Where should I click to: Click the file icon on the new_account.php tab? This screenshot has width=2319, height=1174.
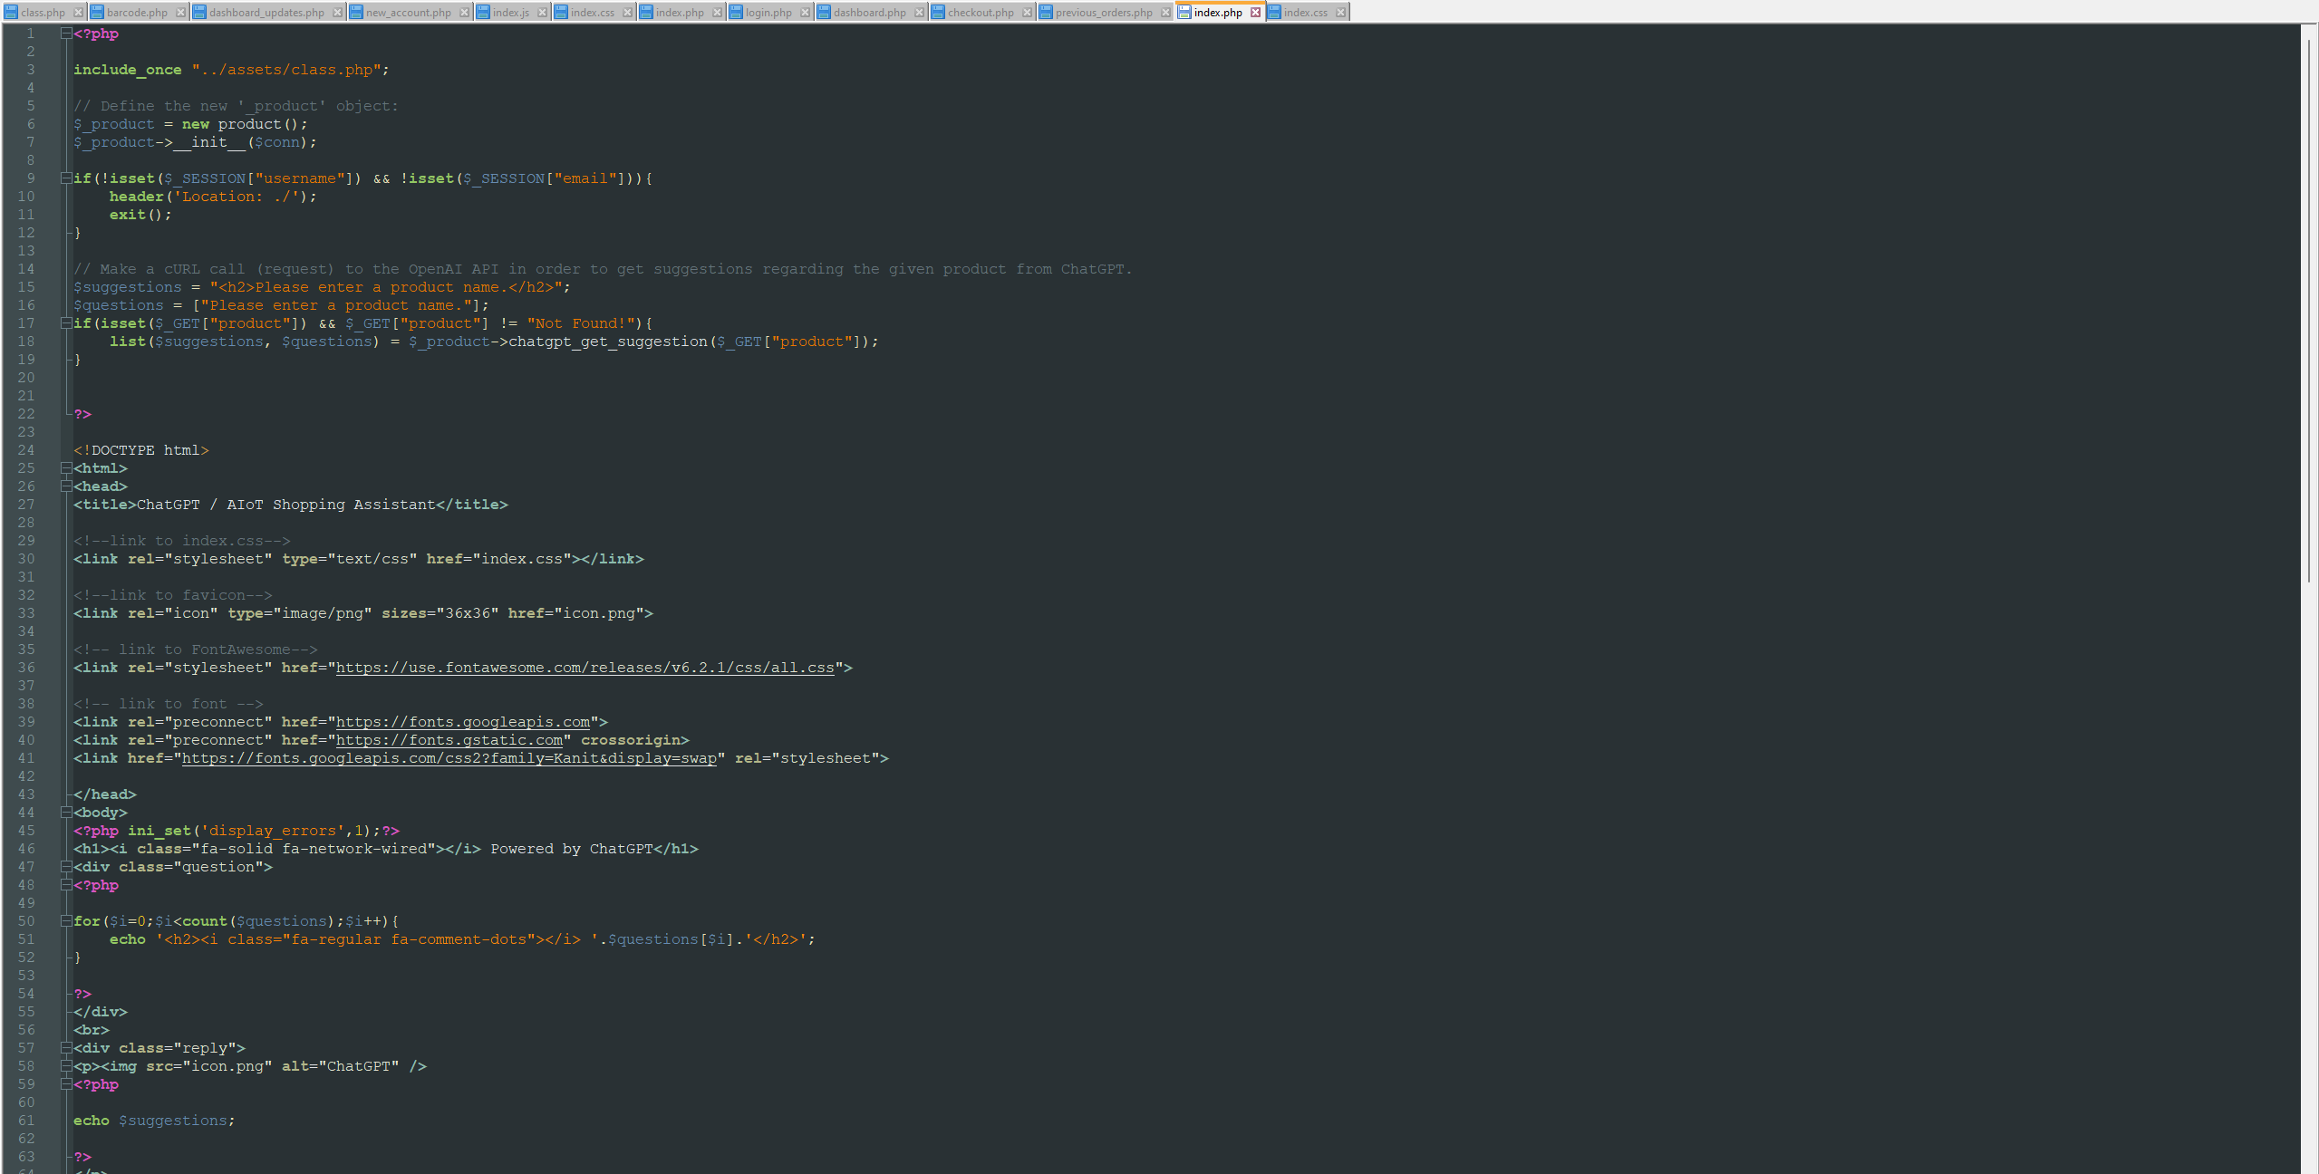click(356, 12)
